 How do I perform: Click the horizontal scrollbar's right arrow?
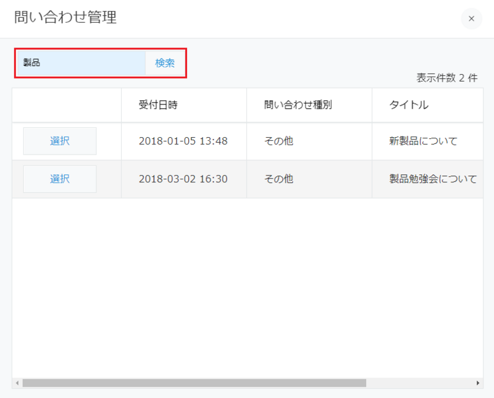point(478,383)
